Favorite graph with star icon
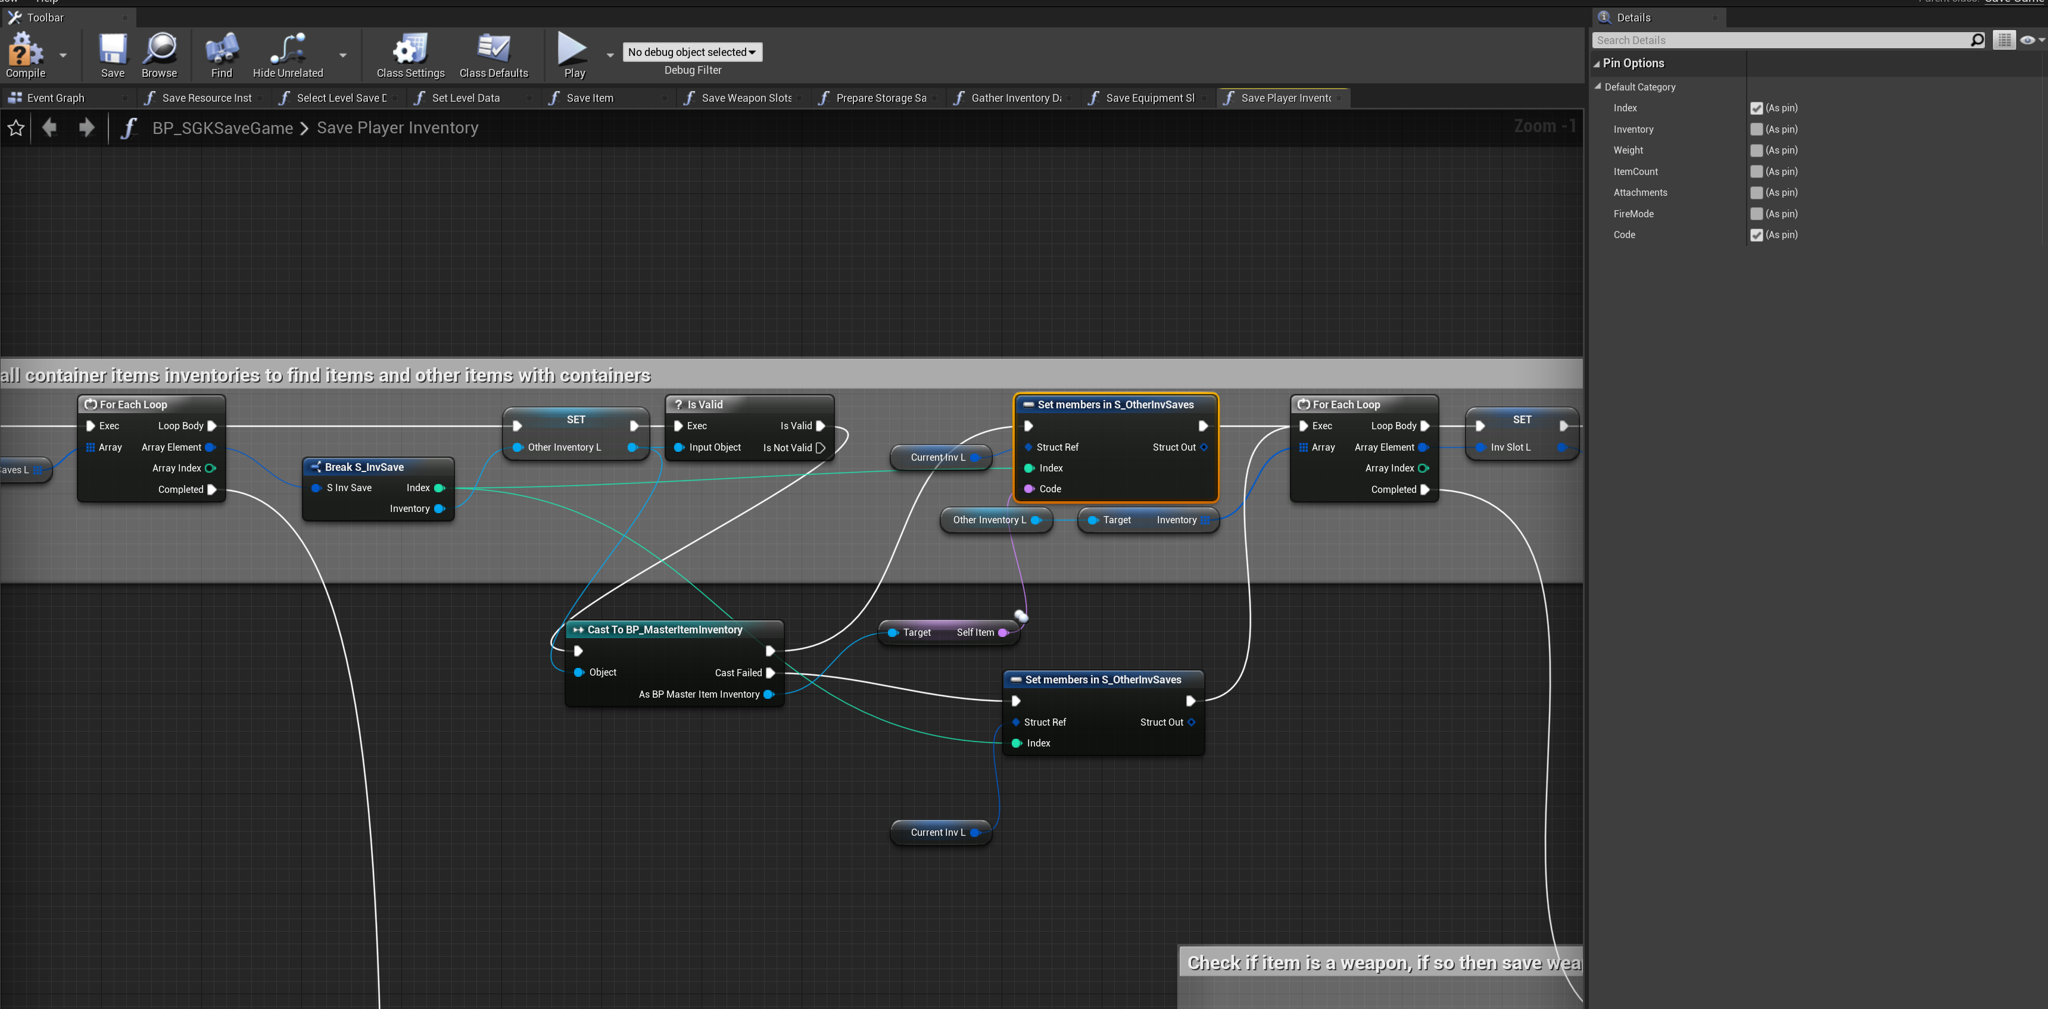 (x=16, y=128)
